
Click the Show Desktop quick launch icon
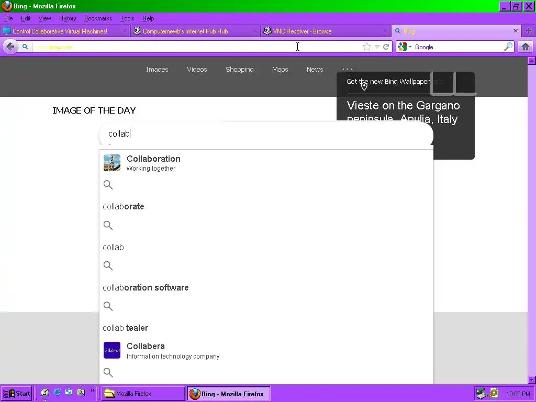point(45,393)
